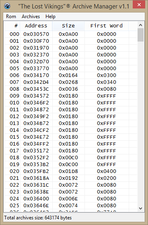Open the Archives menu
This screenshot has height=225, width=148.
[x=31, y=17]
